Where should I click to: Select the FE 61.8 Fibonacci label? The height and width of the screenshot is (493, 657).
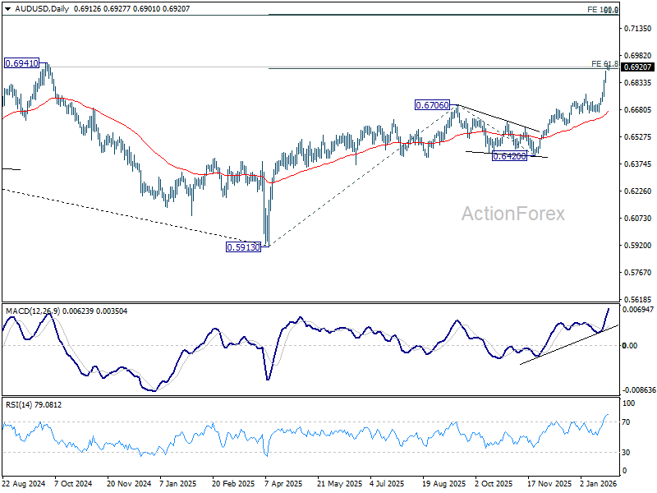tap(604, 63)
